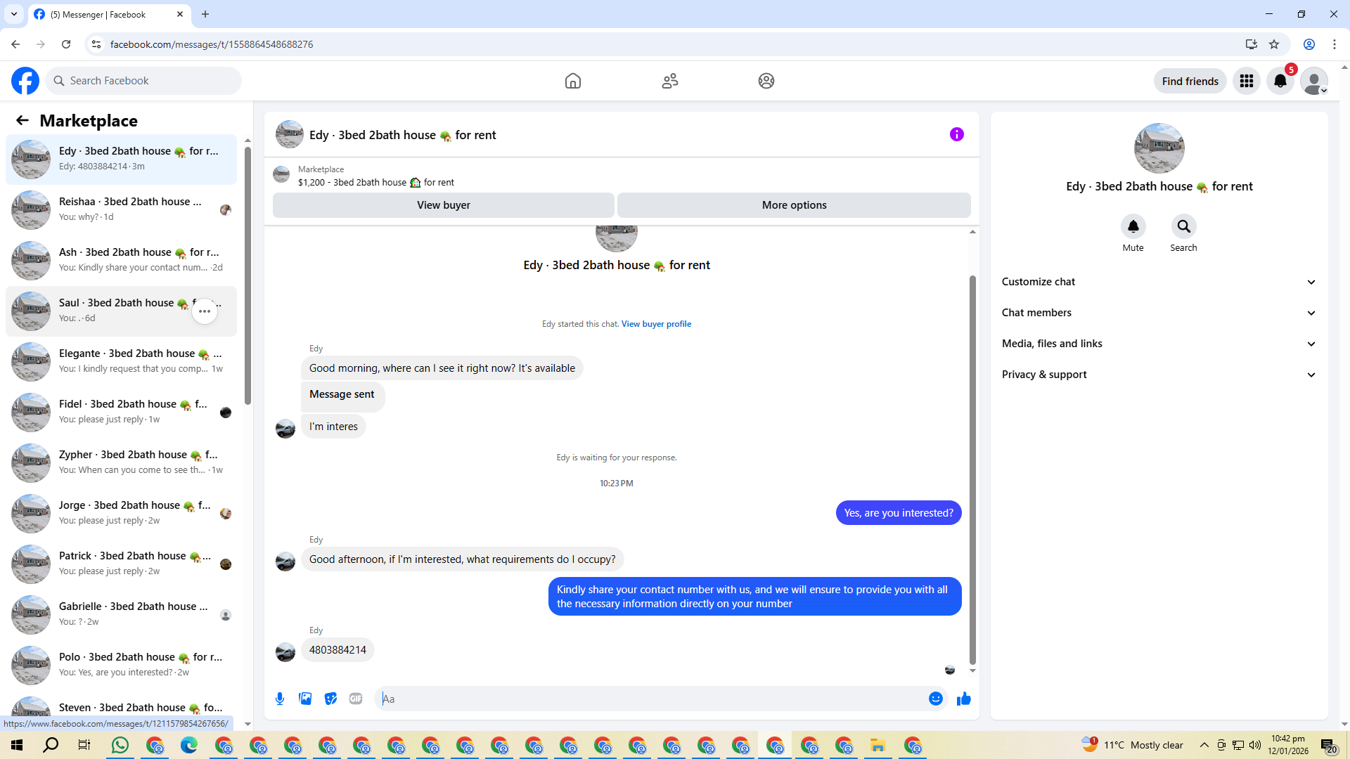Screen dimensions: 1350x759
Task: Open the sticker picker icon
Action: click(330, 699)
